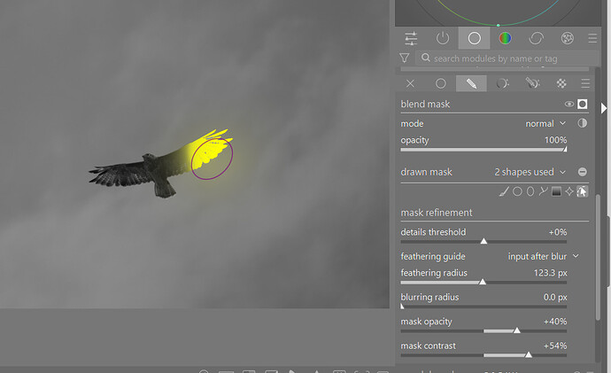This screenshot has height=373, width=611.
Task: Click the drawn mask label
Action: 426,172
